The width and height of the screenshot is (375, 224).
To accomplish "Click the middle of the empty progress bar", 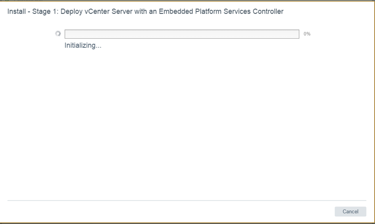I will click(x=182, y=34).
